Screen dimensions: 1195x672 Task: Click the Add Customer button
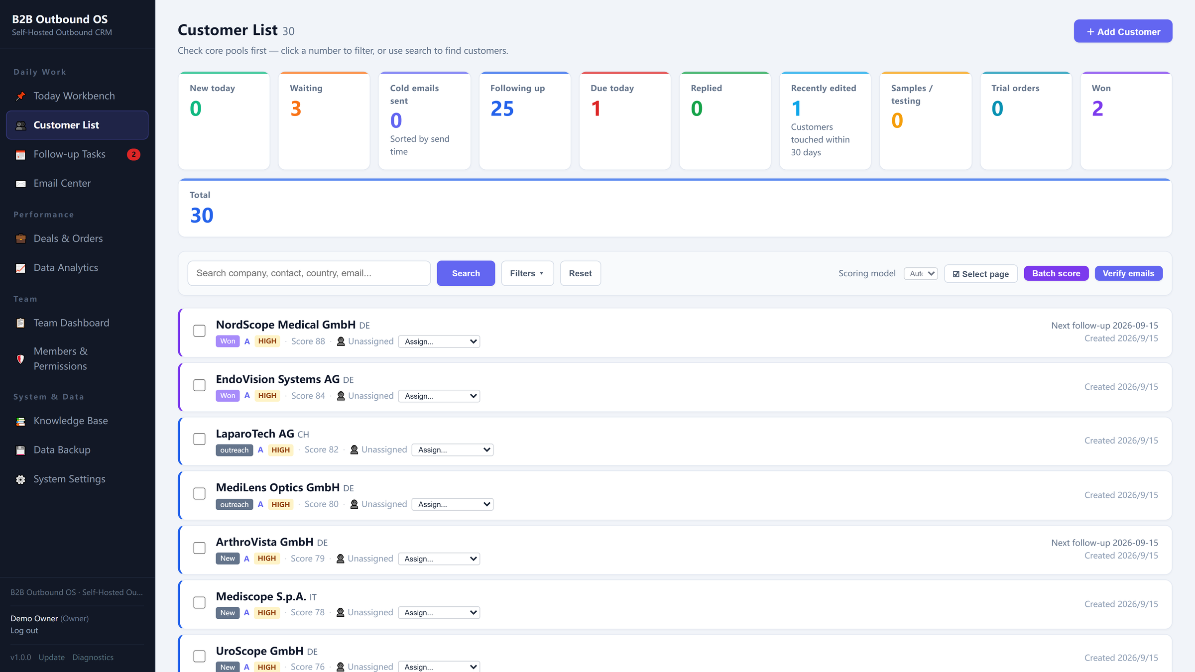point(1123,31)
